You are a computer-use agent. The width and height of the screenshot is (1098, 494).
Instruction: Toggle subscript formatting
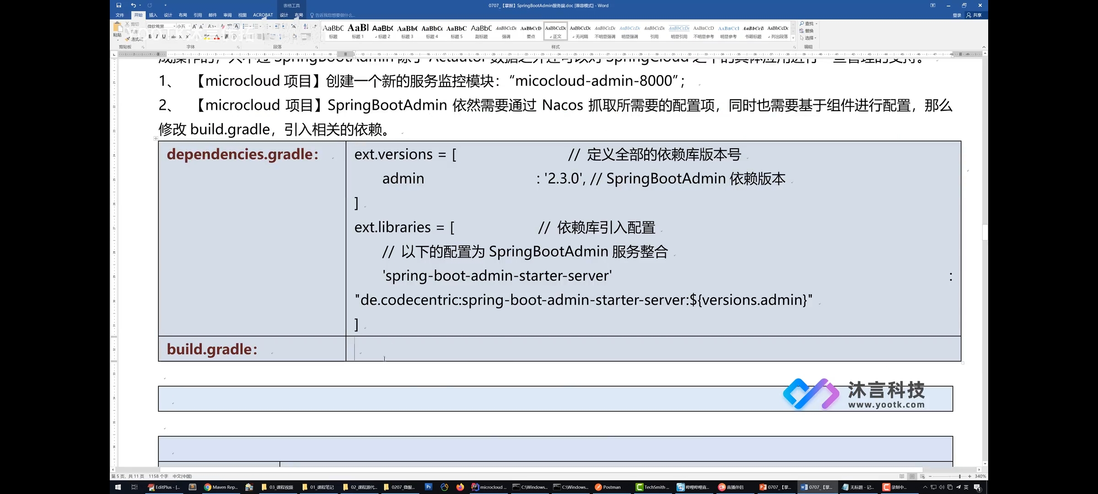click(x=180, y=37)
